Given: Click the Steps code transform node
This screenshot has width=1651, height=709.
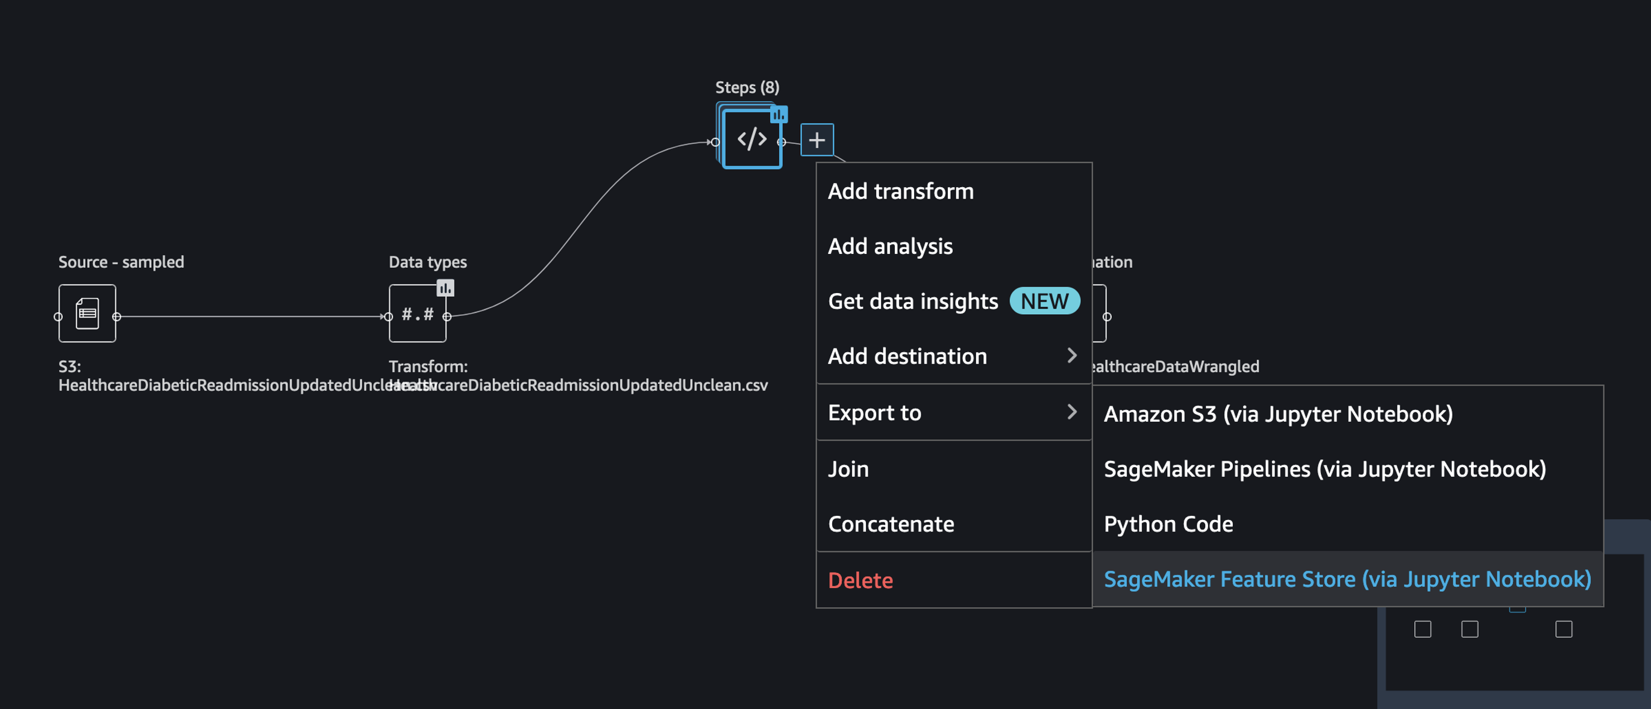Looking at the screenshot, I should pos(751,139).
